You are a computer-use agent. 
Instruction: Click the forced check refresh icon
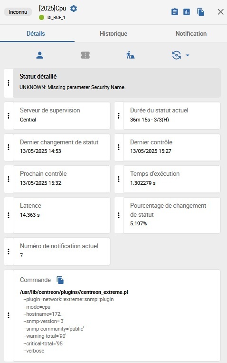[177, 55]
